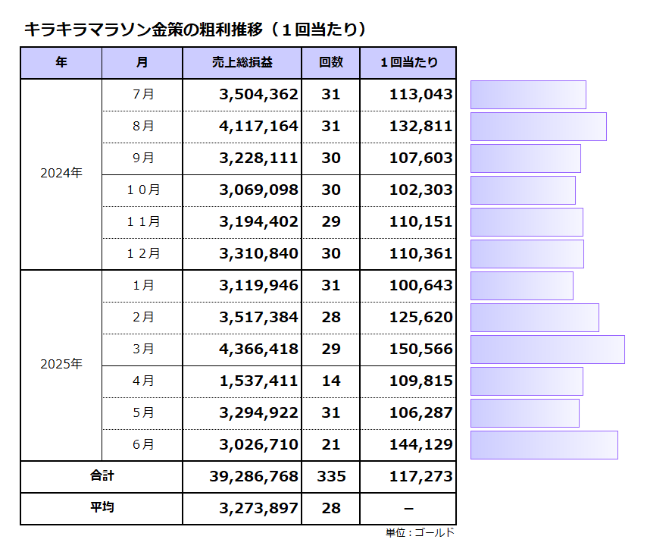Select the 回数 column header
The width and height of the screenshot is (647, 555).
330,63
